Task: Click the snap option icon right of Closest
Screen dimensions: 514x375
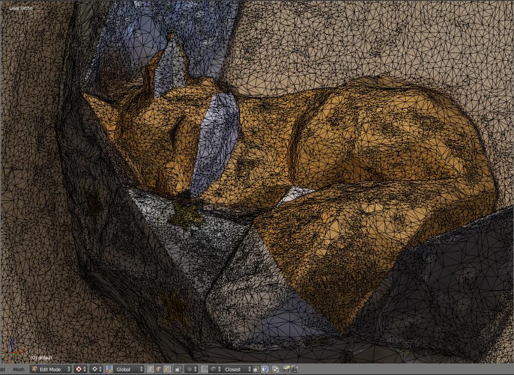Action: tap(256, 370)
